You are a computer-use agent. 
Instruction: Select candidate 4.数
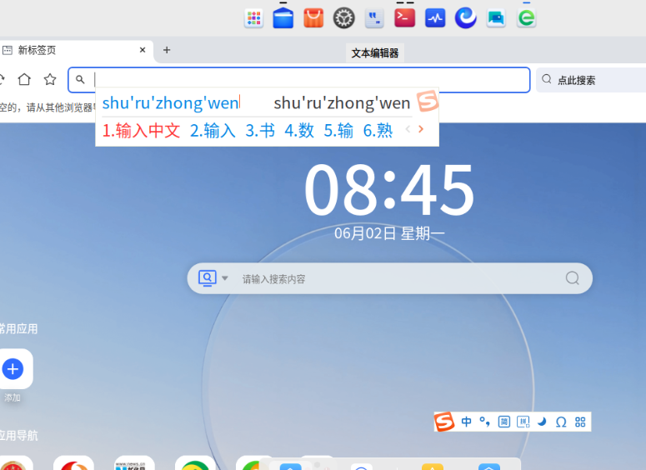coord(299,131)
